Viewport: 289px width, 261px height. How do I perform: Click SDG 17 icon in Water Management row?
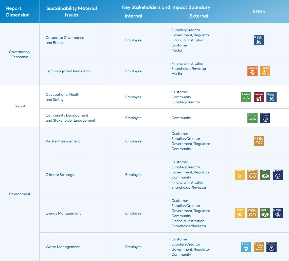coord(271,247)
